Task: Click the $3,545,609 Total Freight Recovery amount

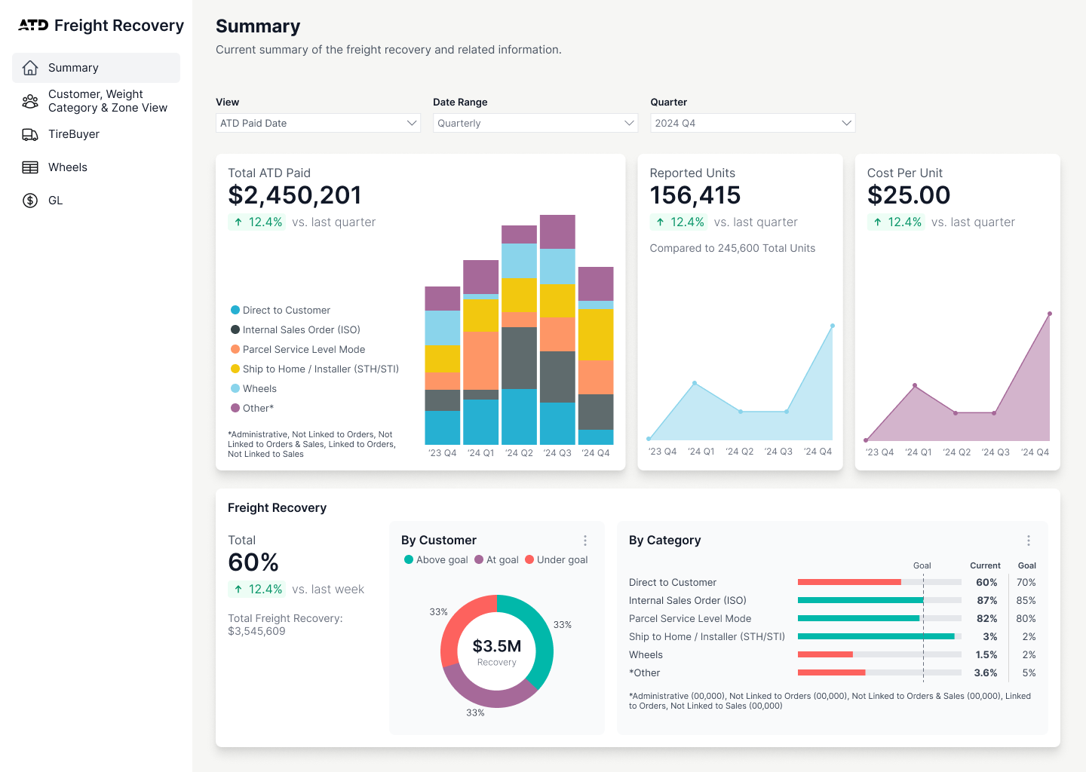Action: pos(256,631)
